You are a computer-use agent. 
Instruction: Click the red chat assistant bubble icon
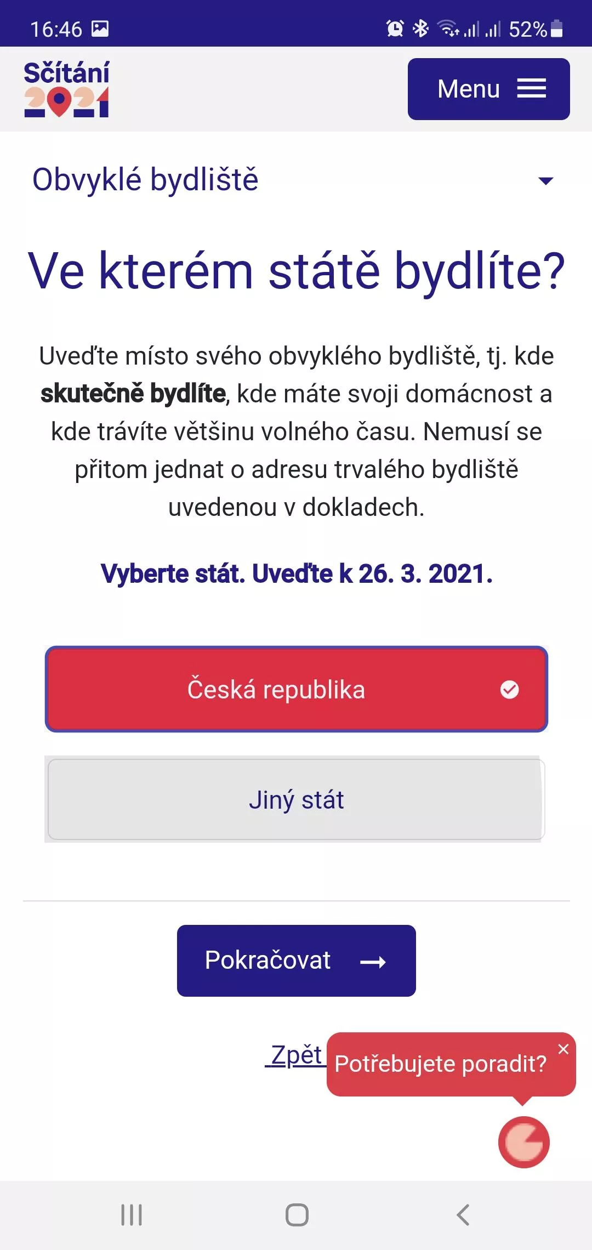coord(523,1143)
